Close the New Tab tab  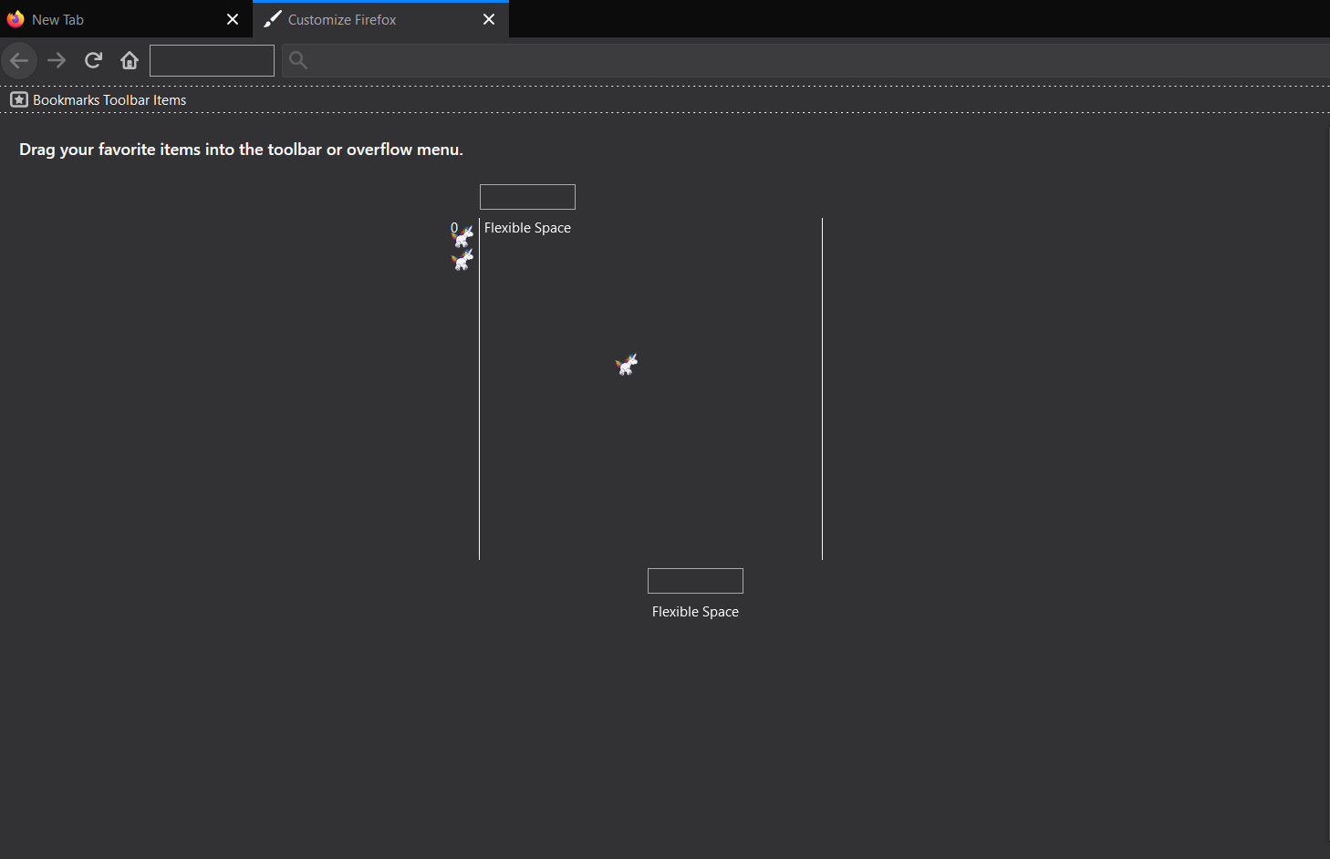pos(233,19)
